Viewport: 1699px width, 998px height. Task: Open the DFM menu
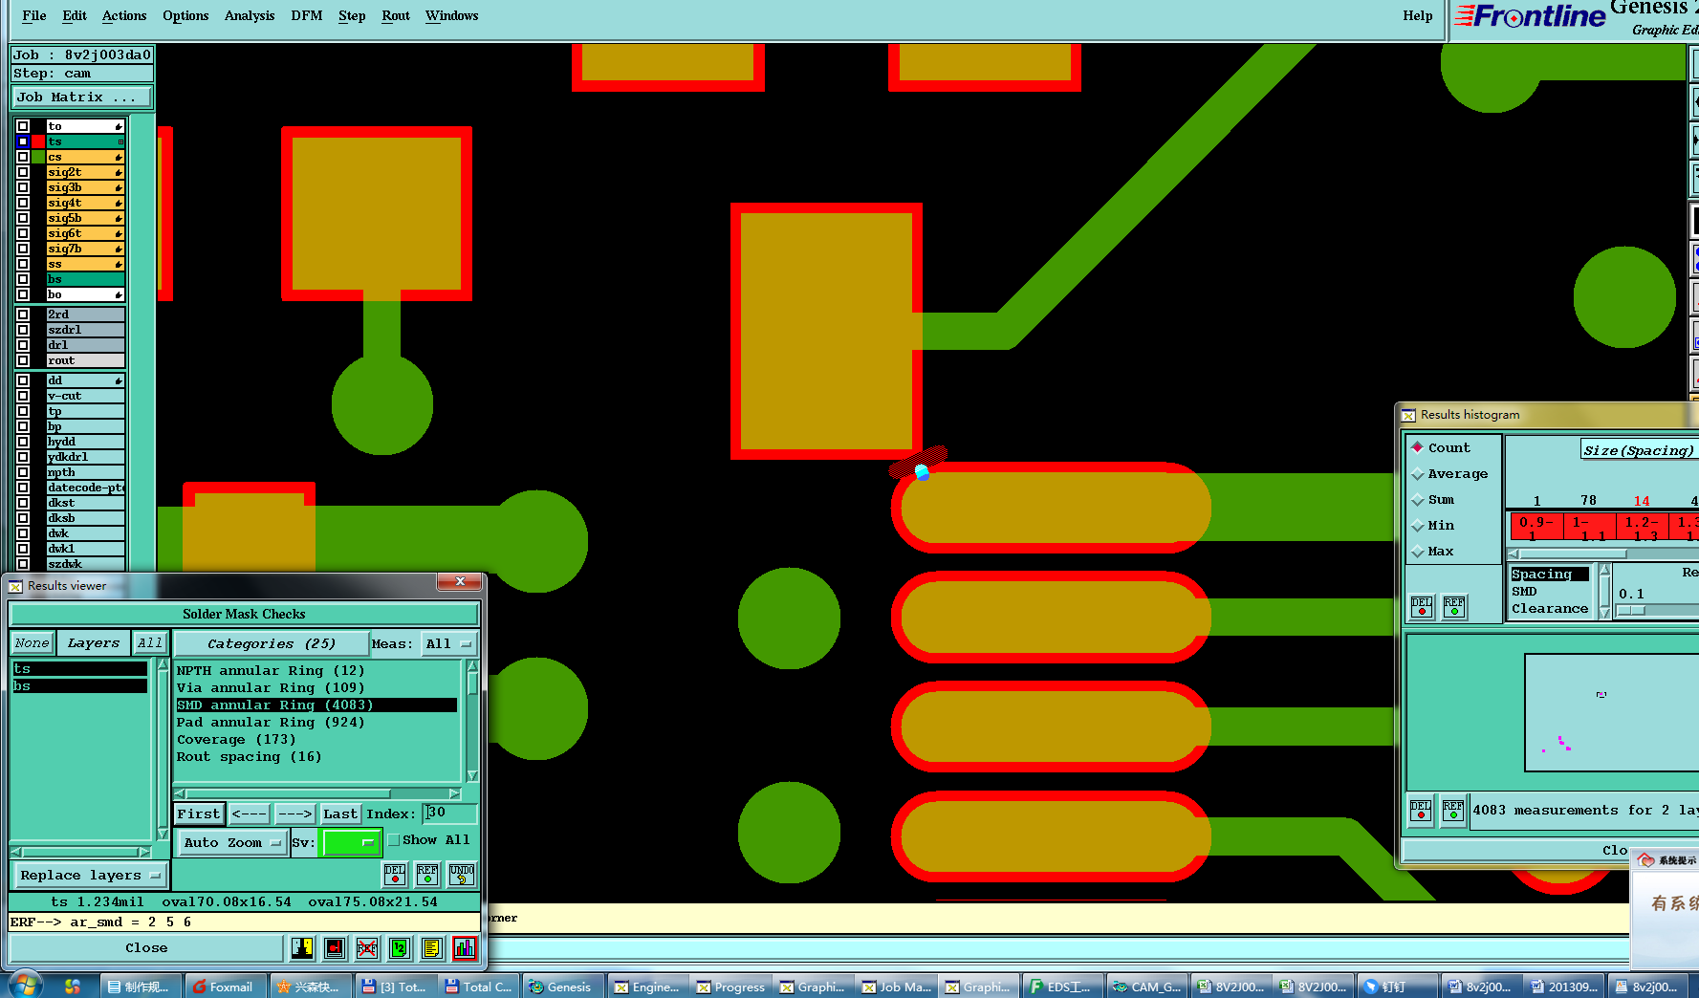click(307, 15)
